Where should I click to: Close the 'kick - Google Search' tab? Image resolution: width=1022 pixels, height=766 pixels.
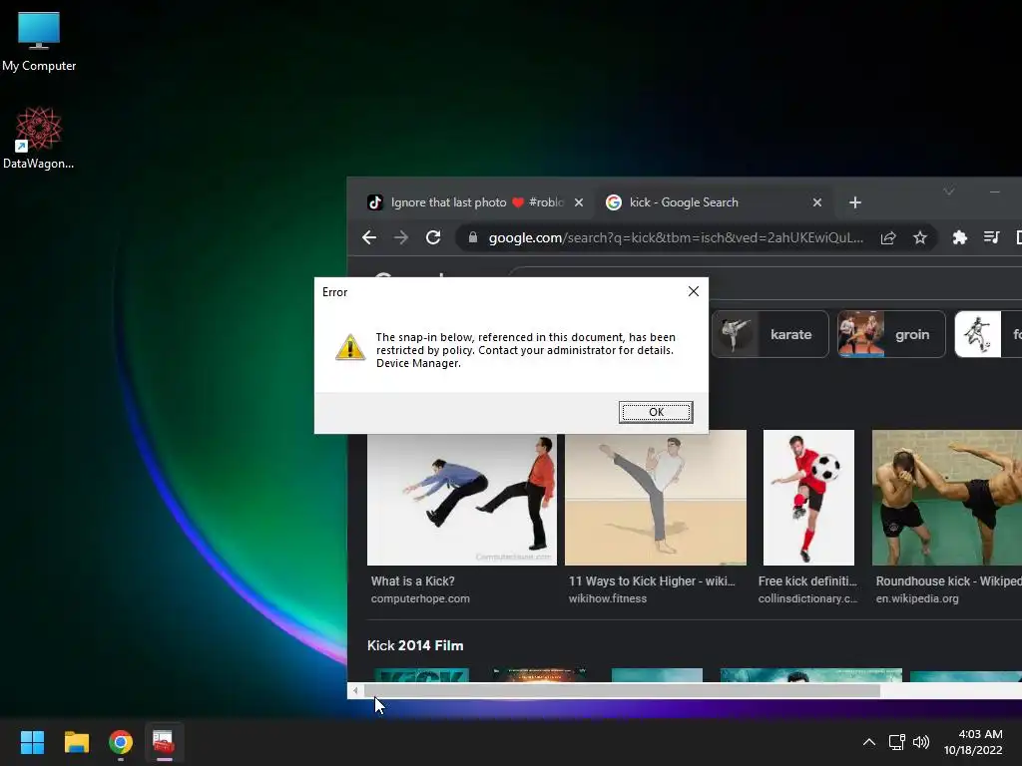(816, 202)
